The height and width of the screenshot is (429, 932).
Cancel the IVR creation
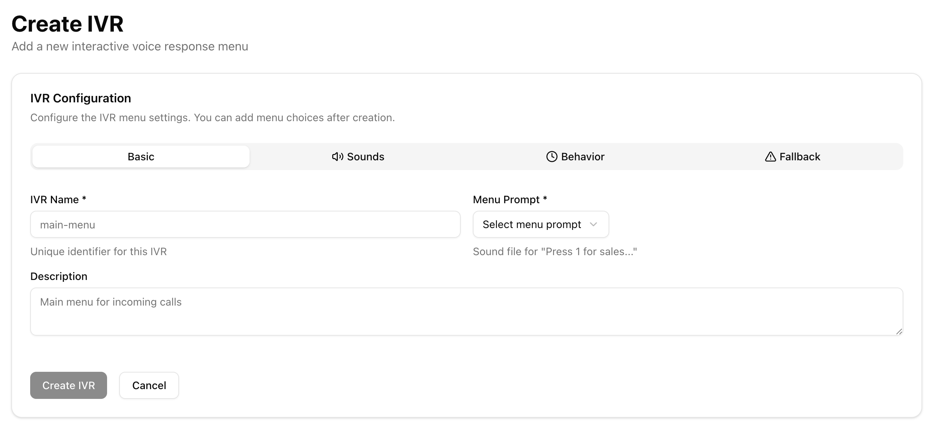tap(149, 385)
